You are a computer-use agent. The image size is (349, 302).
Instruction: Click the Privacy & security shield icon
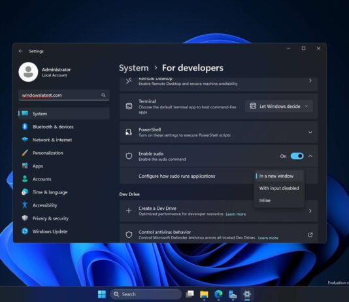coord(25,218)
